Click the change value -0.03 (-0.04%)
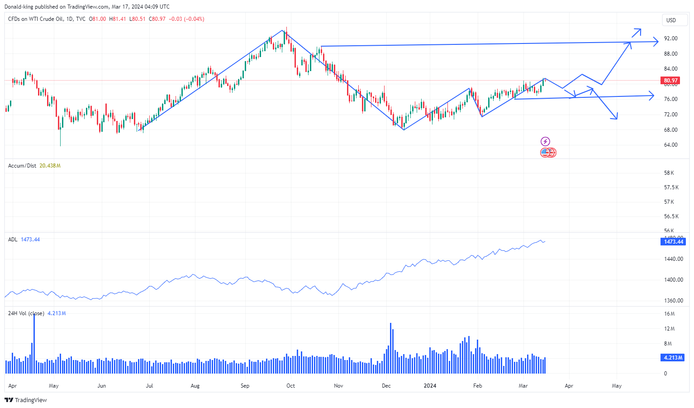This screenshot has width=694, height=408. point(186,19)
